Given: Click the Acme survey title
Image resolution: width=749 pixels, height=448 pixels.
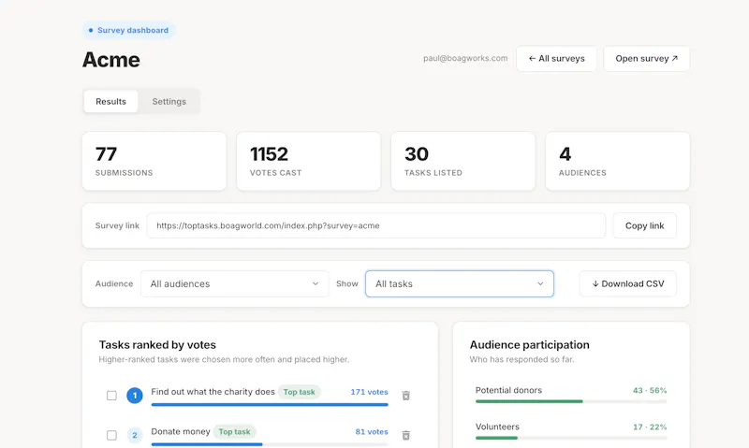Looking at the screenshot, I should [110, 60].
